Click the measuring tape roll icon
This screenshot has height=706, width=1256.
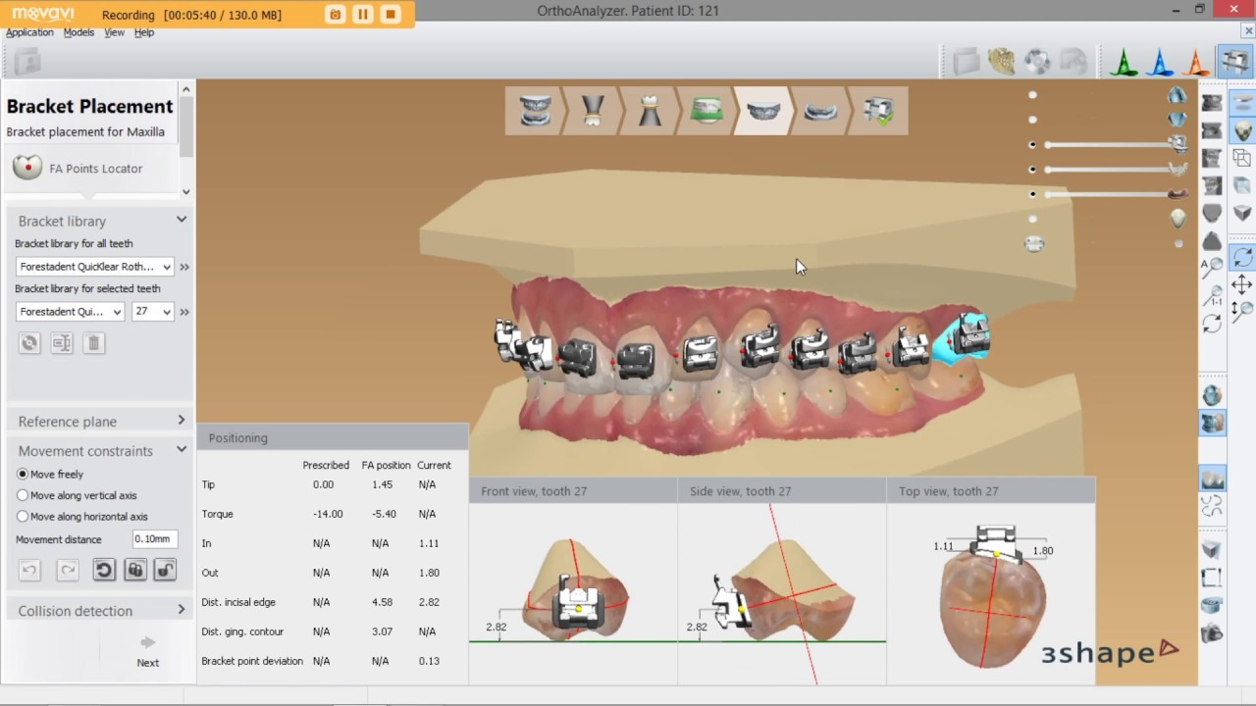1212,605
